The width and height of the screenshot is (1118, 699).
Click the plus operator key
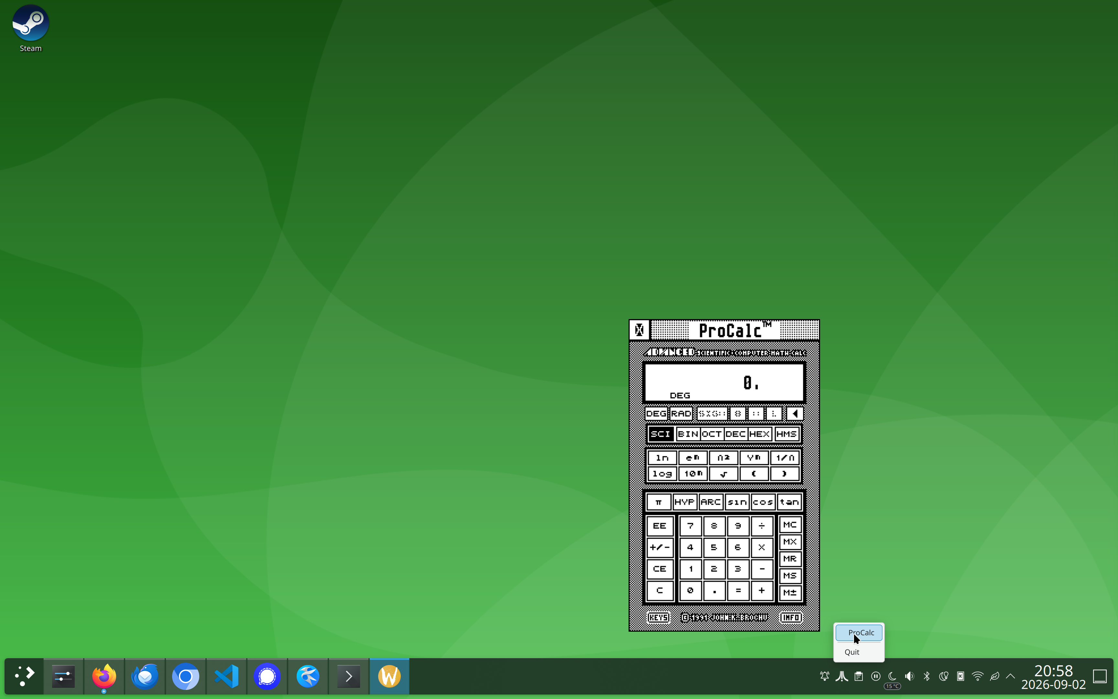coord(762,590)
